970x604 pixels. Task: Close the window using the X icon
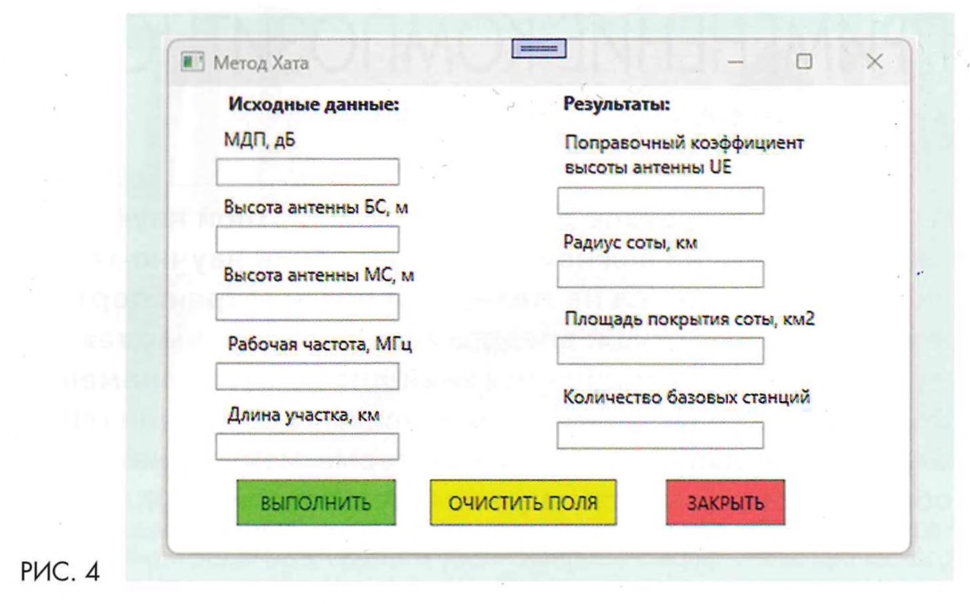tap(874, 61)
